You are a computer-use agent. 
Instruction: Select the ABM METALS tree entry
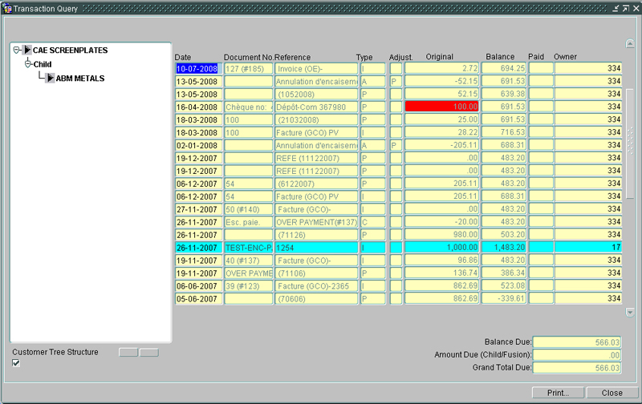79,79
